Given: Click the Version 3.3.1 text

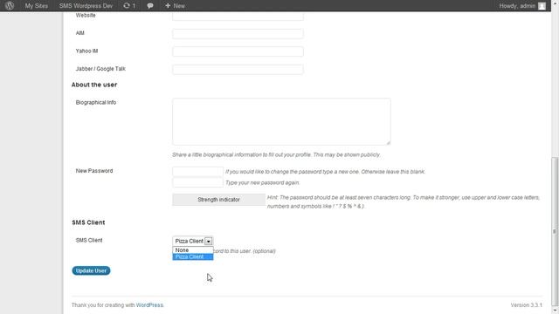Looking at the screenshot, I should point(526,305).
